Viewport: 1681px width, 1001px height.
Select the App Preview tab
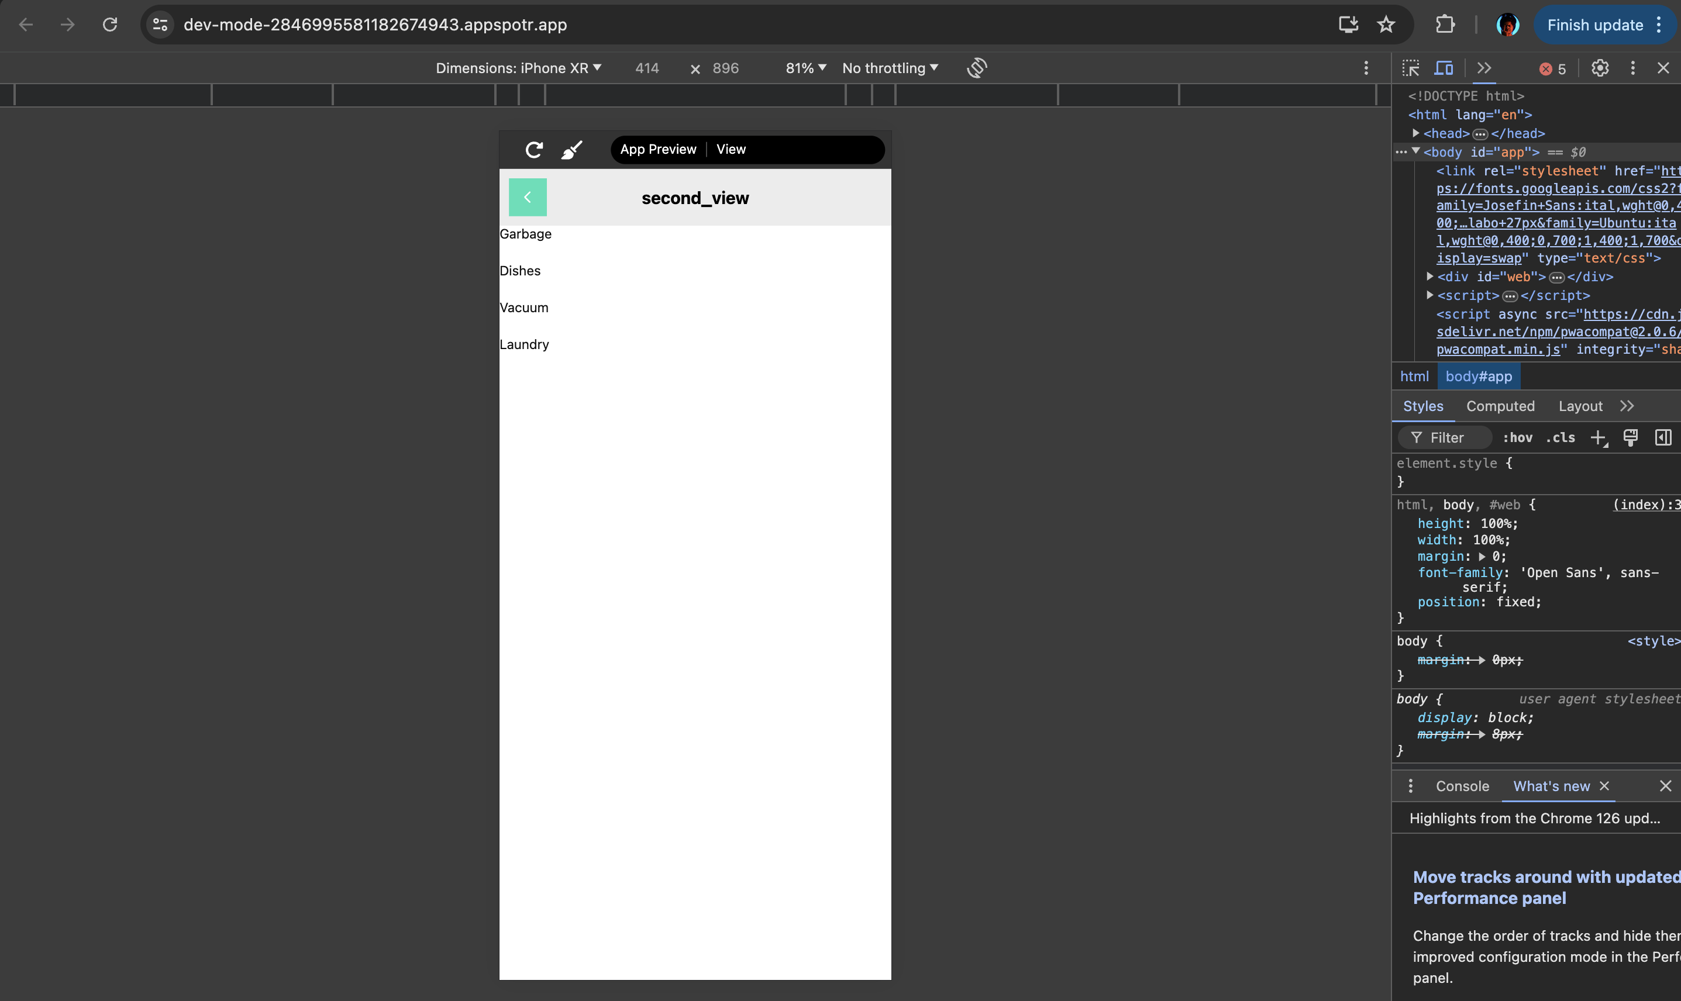point(658,149)
